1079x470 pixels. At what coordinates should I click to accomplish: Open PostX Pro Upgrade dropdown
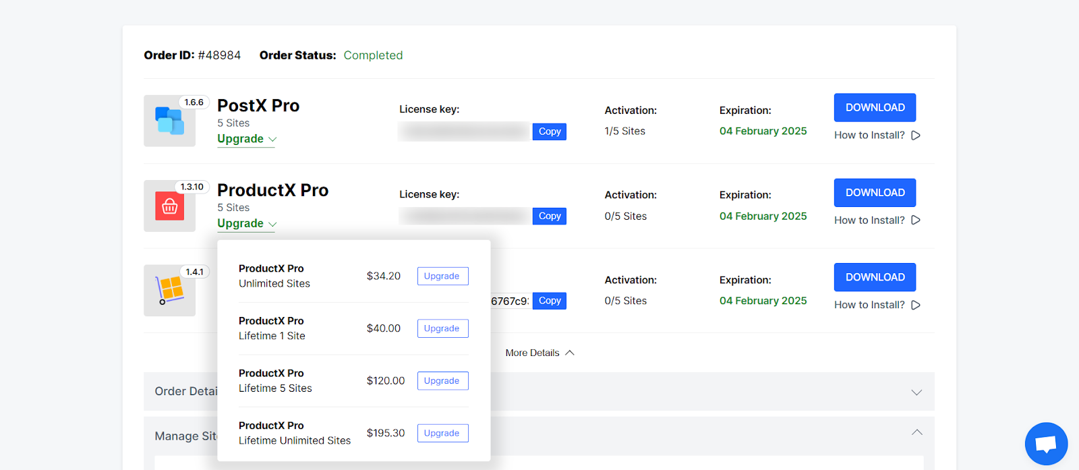[246, 139]
